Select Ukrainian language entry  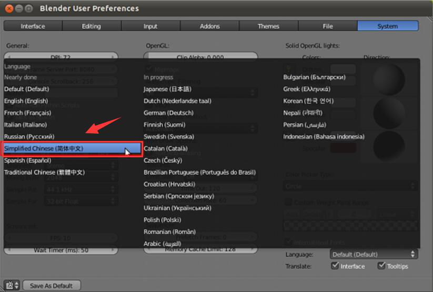[x=177, y=208]
